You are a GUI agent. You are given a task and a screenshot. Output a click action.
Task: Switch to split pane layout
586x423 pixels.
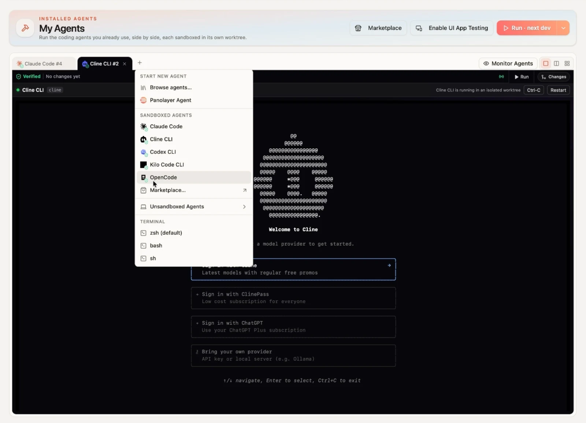(556, 63)
